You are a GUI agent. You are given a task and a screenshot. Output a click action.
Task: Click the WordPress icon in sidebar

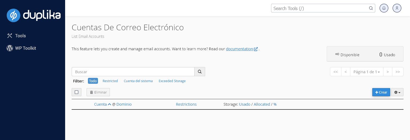(x=10, y=48)
